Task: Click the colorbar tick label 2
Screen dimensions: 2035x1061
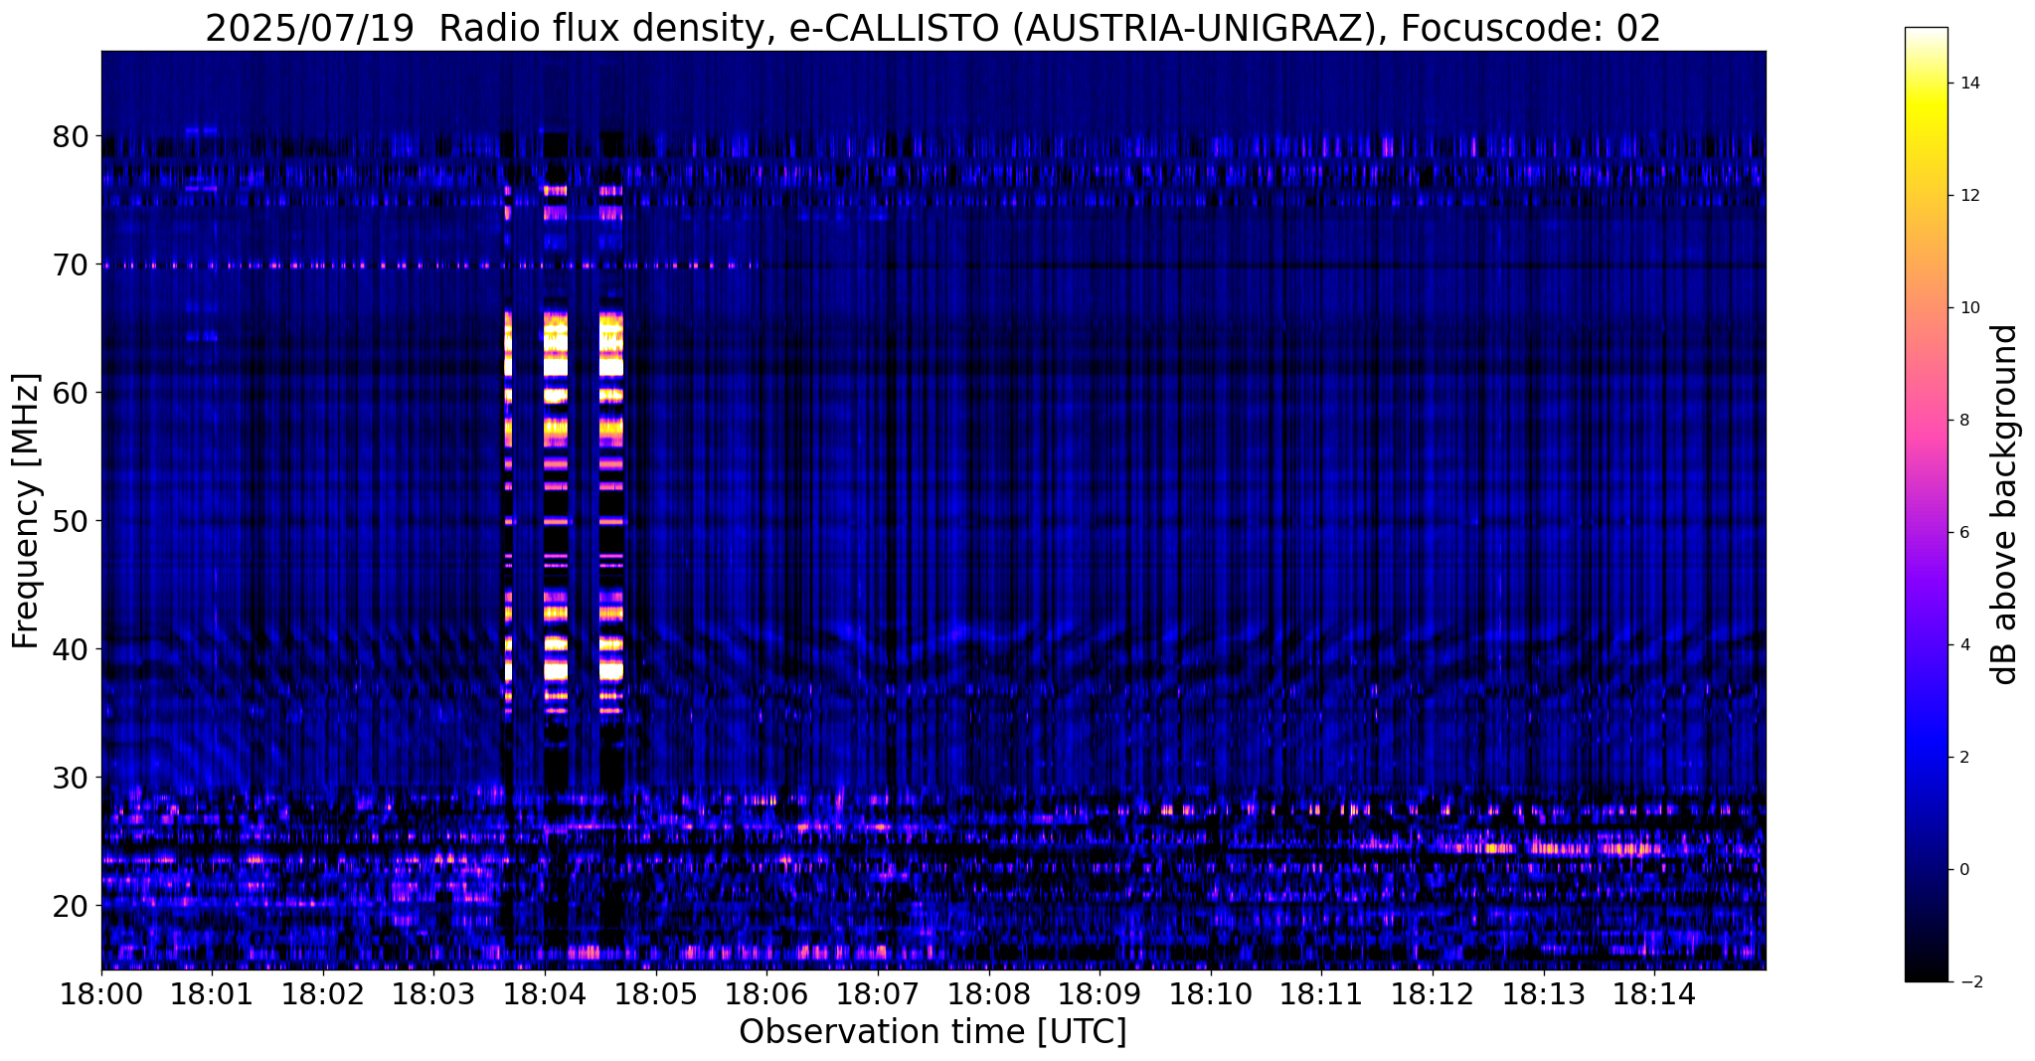Action: (x=1963, y=758)
